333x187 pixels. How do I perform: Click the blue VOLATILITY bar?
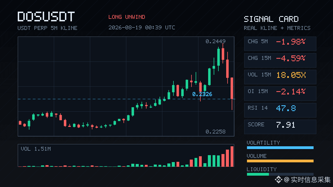click(280, 148)
